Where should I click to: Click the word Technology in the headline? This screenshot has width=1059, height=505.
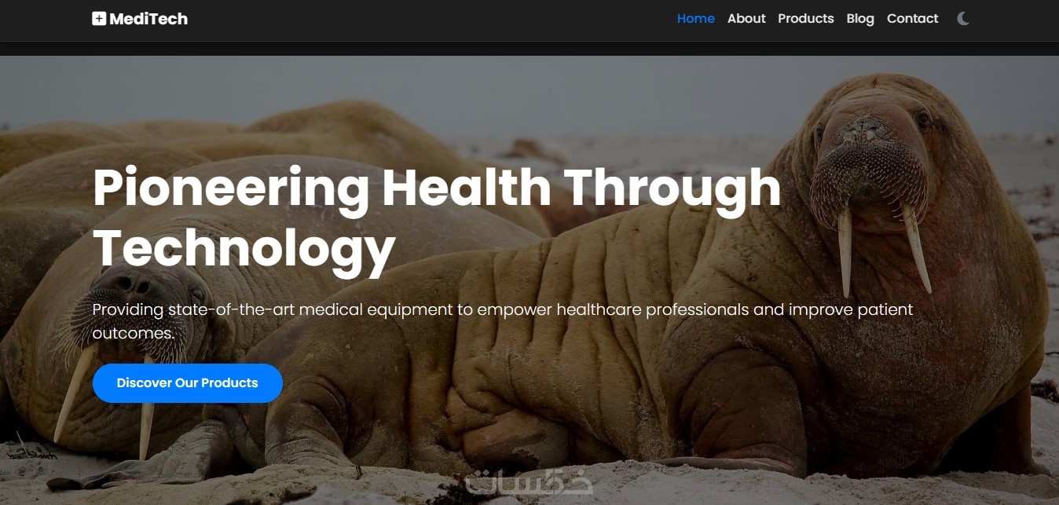tap(244, 250)
